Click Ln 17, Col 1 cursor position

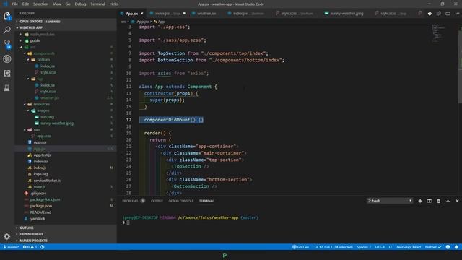pos(334,247)
